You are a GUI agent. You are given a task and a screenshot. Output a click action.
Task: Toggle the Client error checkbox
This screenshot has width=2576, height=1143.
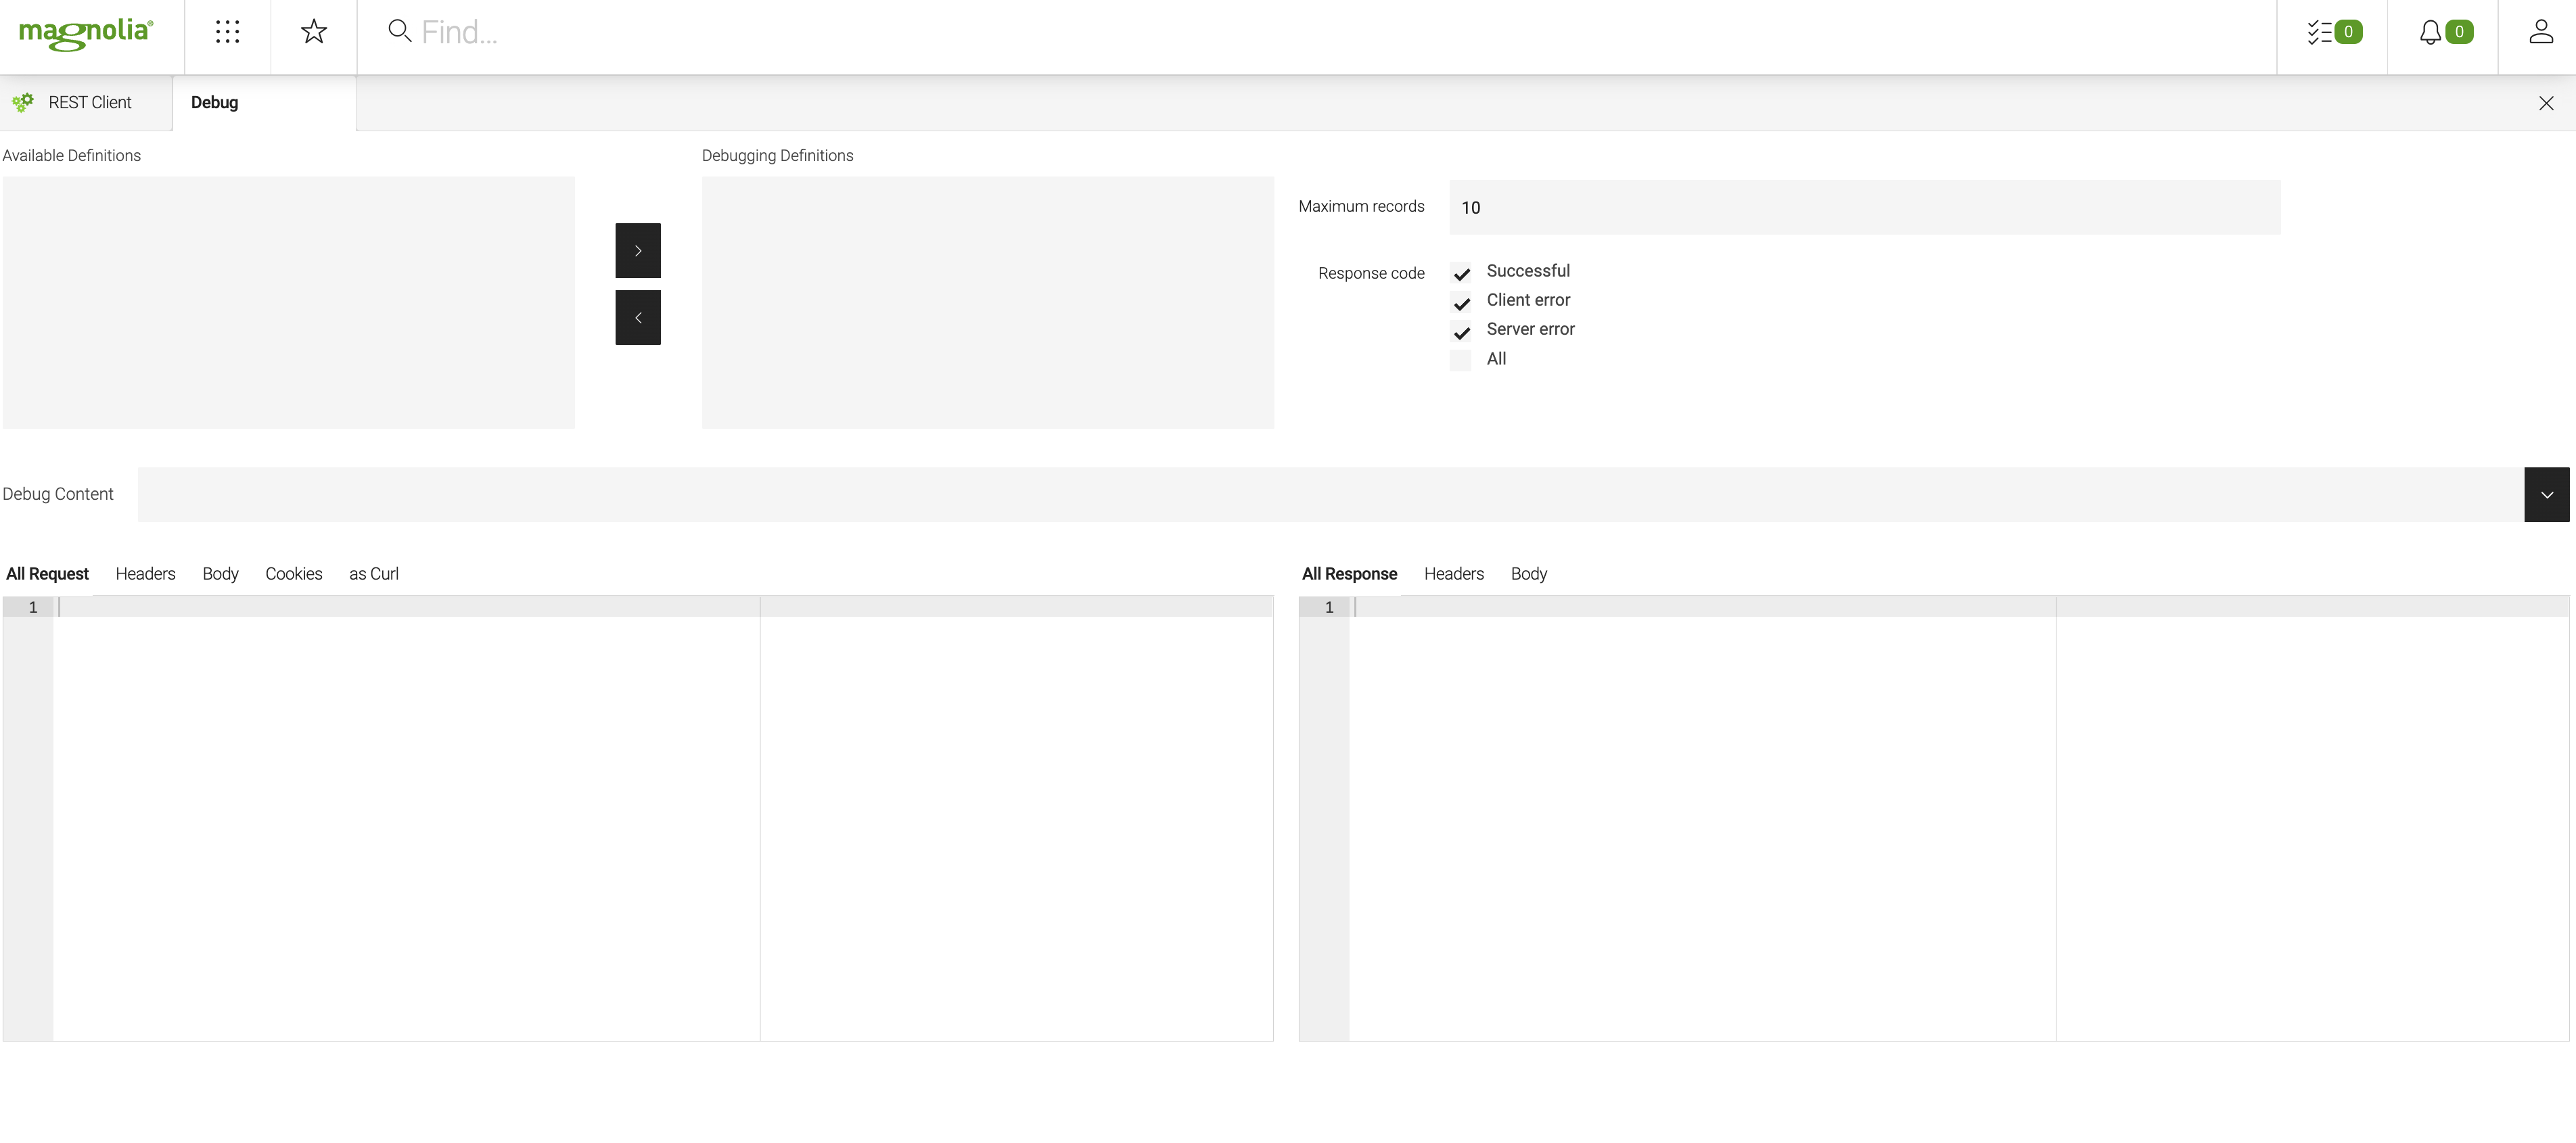(x=1461, y=302)
